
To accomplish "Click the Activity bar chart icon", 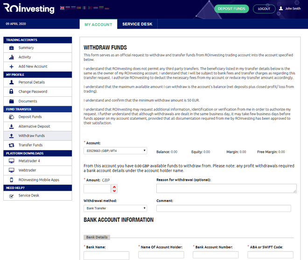I will [12, 57].
